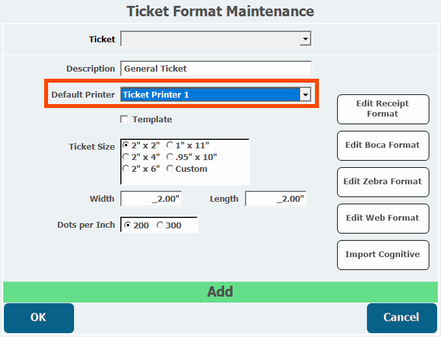This screenshot has width=441, height=337.
Task: Set Dots per Inch to 300
Action: tap(160, 225)
